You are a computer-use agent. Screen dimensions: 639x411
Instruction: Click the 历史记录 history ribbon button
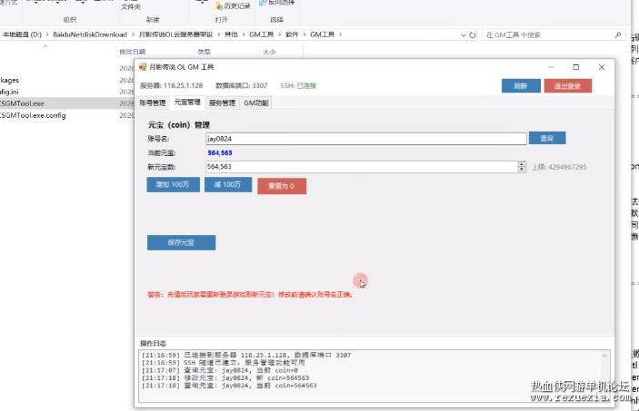tap(233, 5)
